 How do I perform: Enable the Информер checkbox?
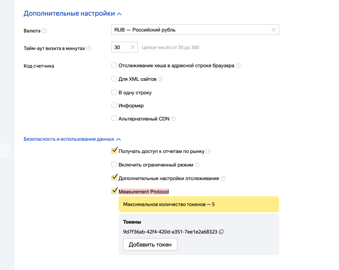(x=114, y=105)
